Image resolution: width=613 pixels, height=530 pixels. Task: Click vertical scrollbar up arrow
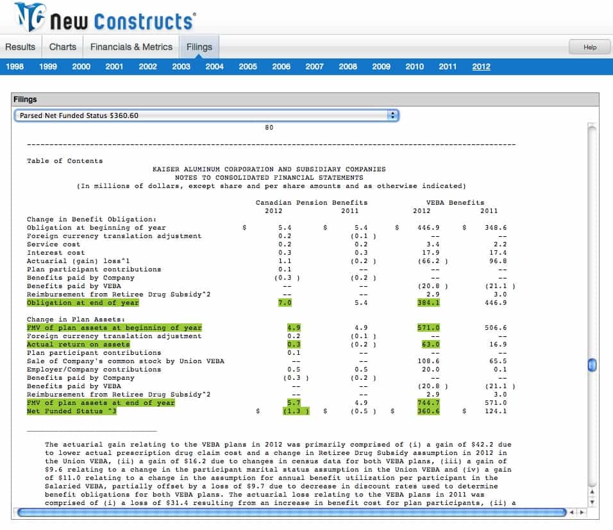pyautogui.click(x=592, y=492)
